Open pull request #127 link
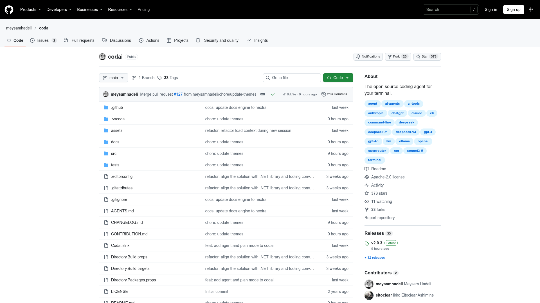The width and height of the screenshot is (540, 303). pyautogui.click(x=178, y=94)
